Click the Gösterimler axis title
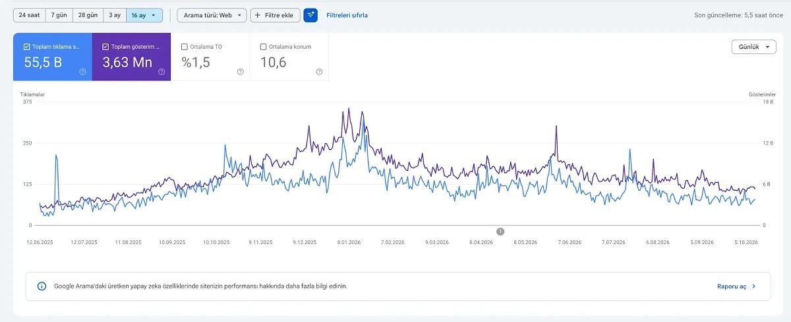 click(x=763, y=94)
